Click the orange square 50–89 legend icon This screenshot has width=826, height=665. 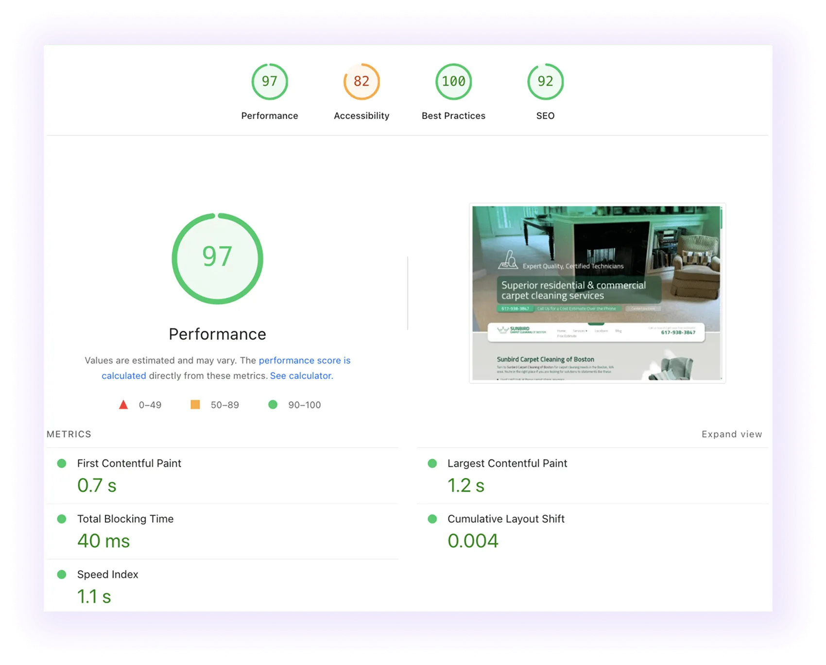click(196, 404)
